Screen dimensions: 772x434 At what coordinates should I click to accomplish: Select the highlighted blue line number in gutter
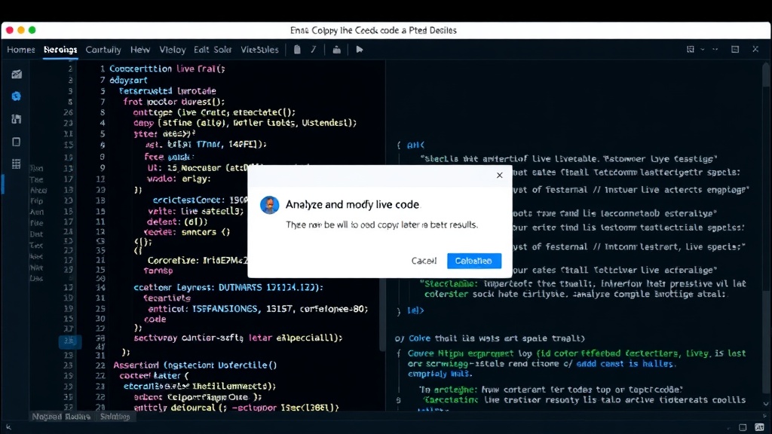(x=69, y=341)
